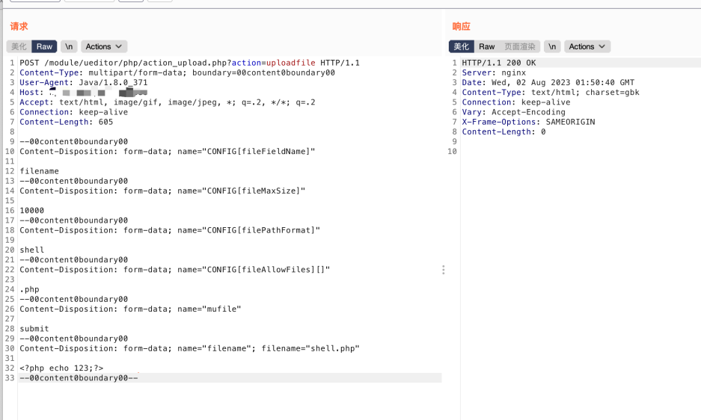Click the request Accept header line
701x420 pixels.
tap(167, 102)
